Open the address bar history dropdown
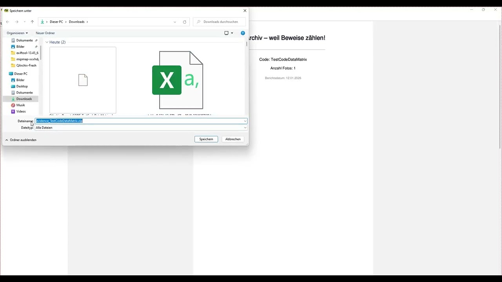The image size is (502, 282). [x=175, y=22]
